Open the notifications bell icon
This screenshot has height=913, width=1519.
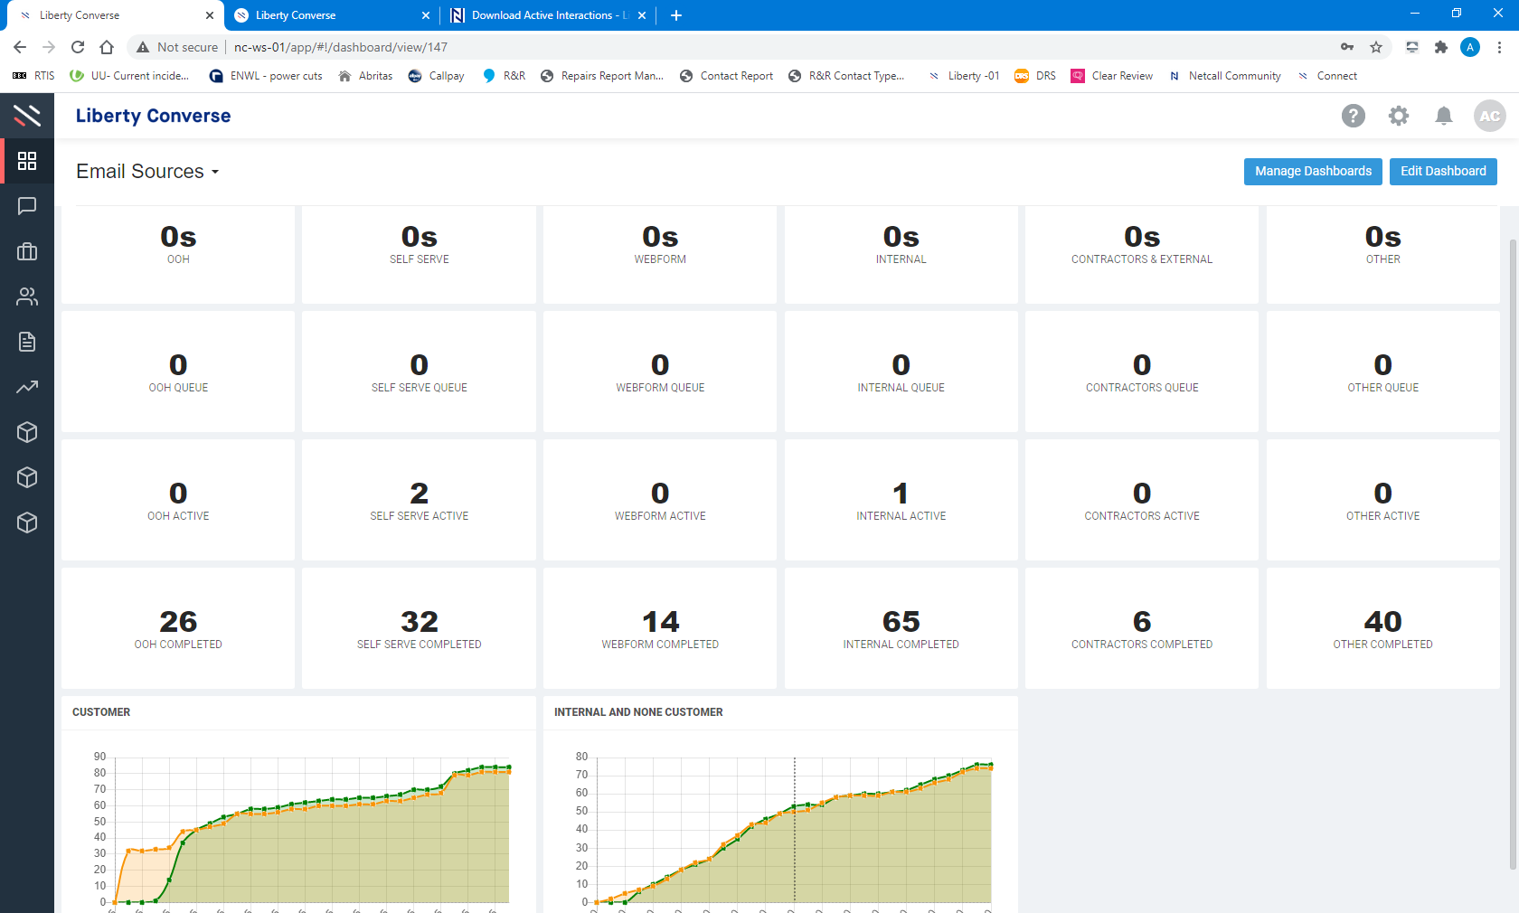pos(1444,116)
